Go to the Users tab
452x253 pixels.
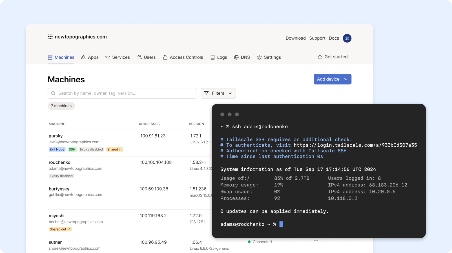click(x=146, y=57)
